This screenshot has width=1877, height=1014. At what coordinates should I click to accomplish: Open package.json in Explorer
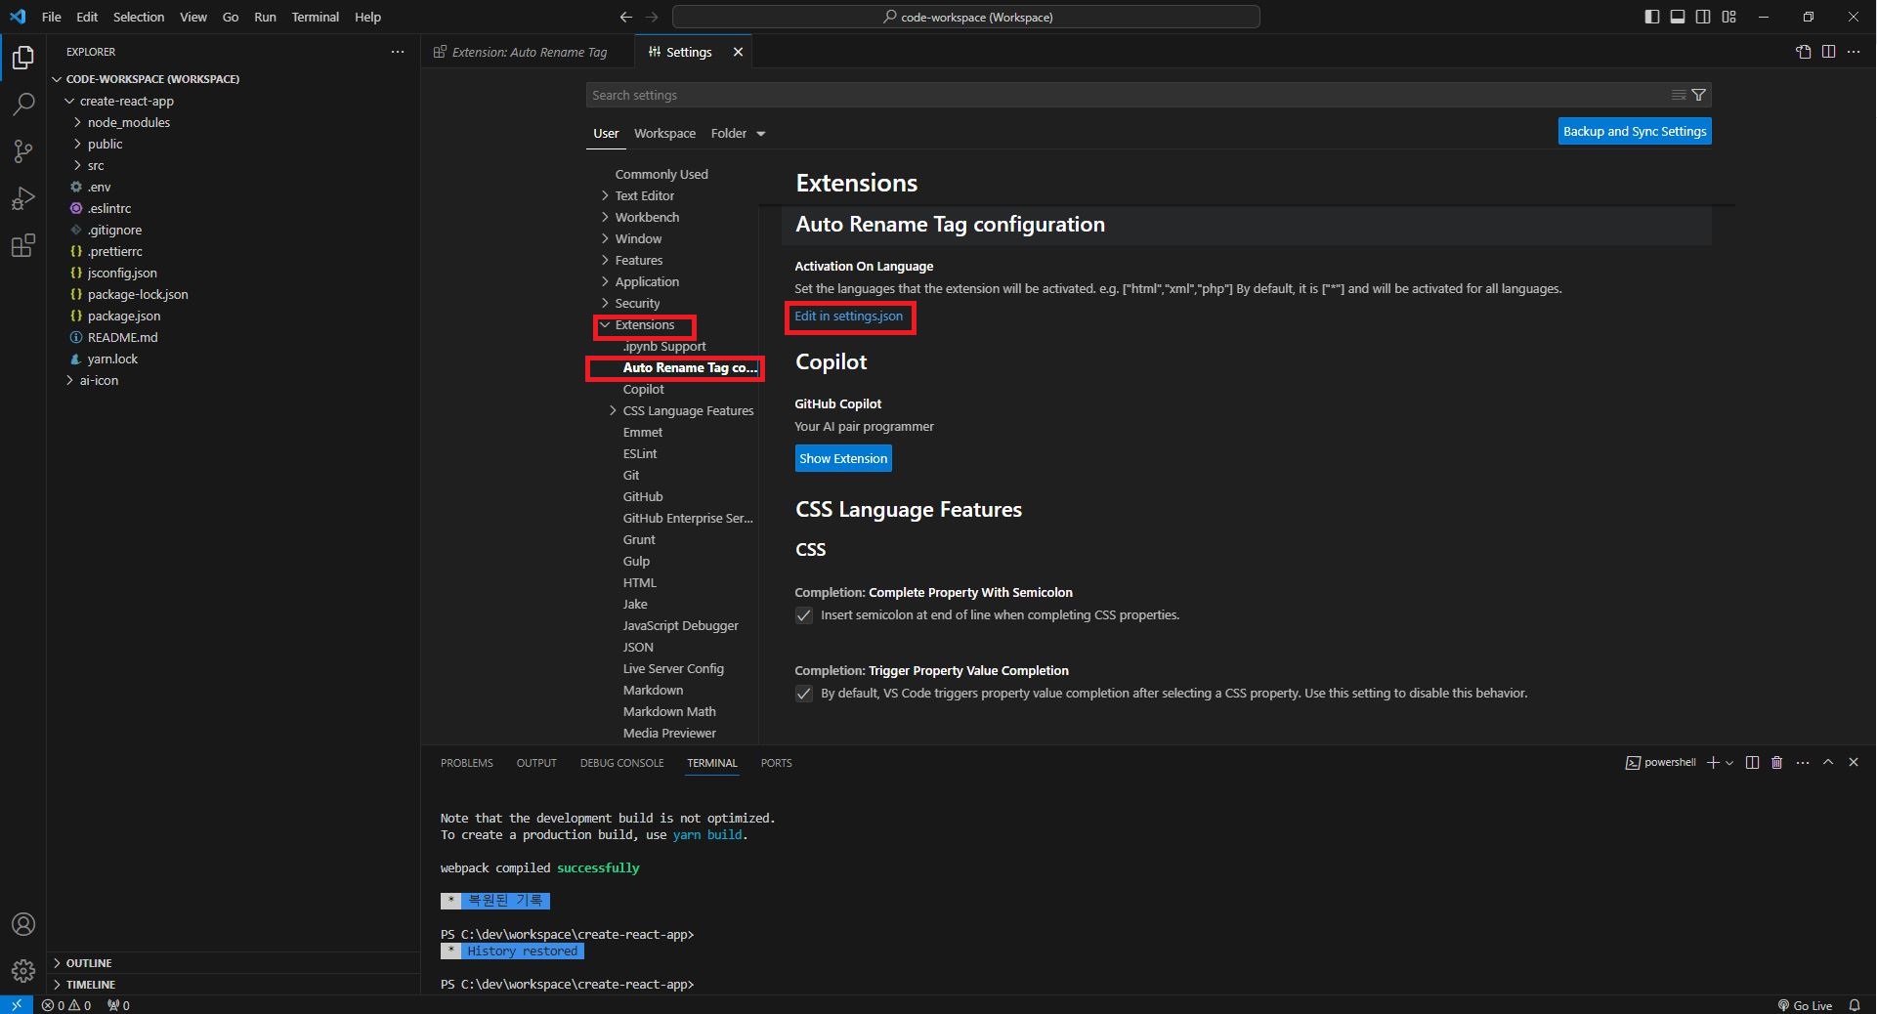click(124, 316)
